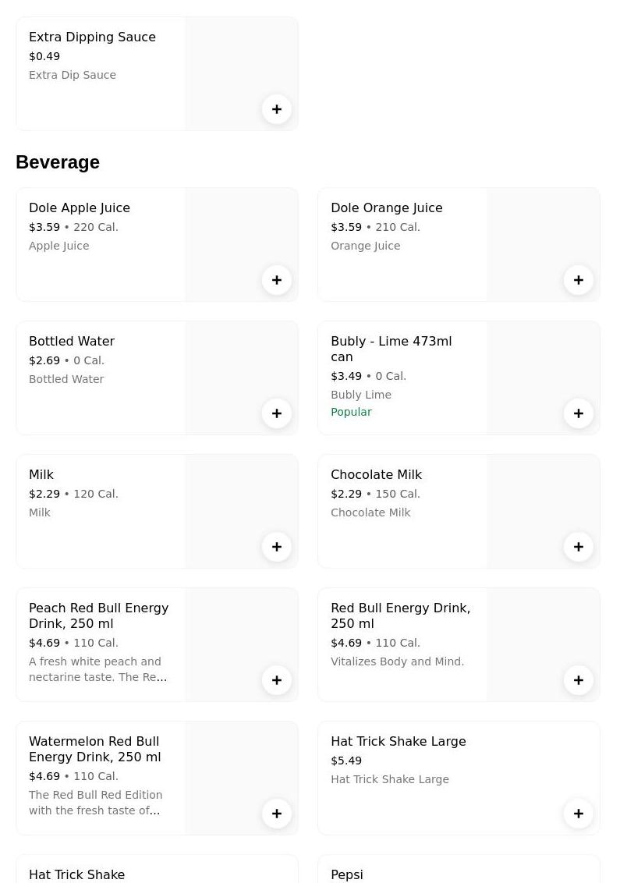Add Extra Dipping Sauce with plus icon

[x=277, y=109]
